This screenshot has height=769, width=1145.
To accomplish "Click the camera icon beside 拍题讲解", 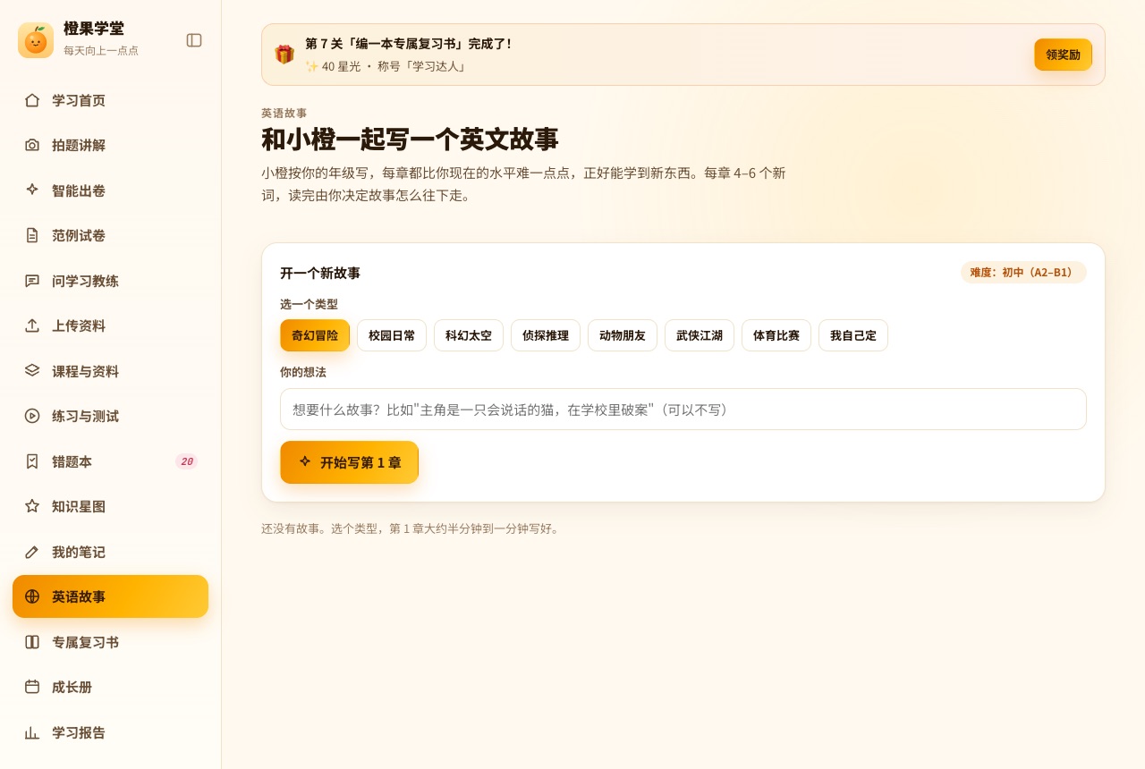I will [32, 145].
